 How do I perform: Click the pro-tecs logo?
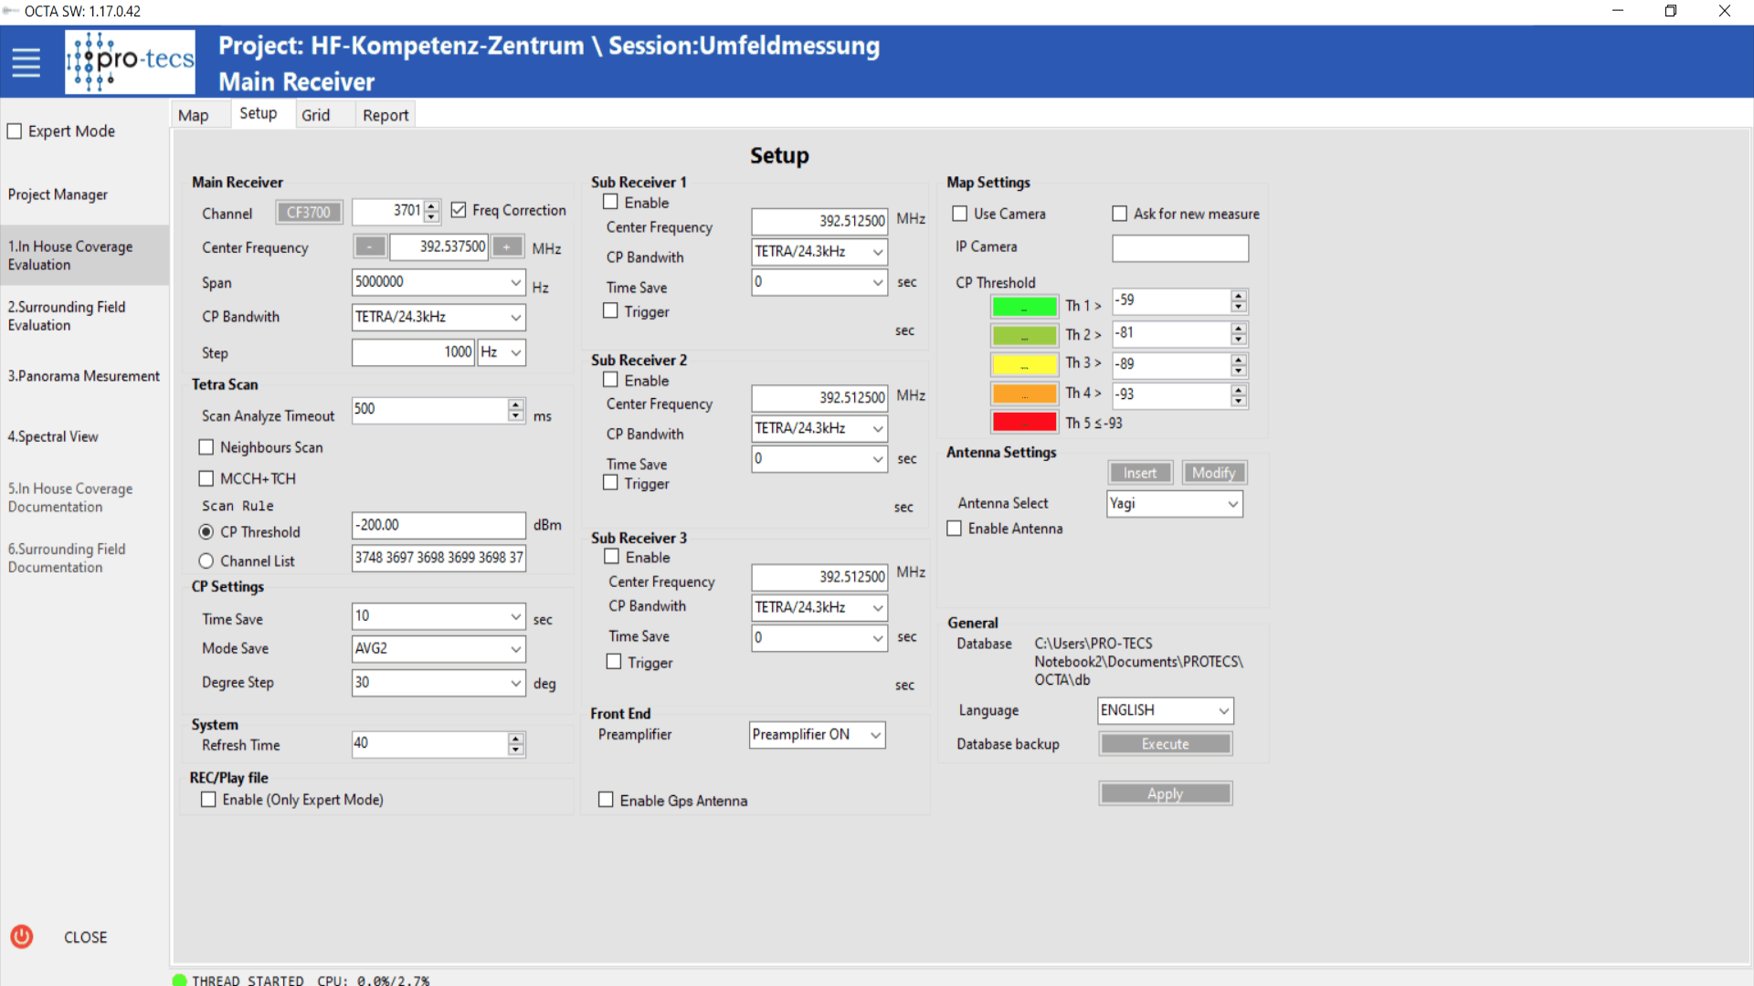130,62
